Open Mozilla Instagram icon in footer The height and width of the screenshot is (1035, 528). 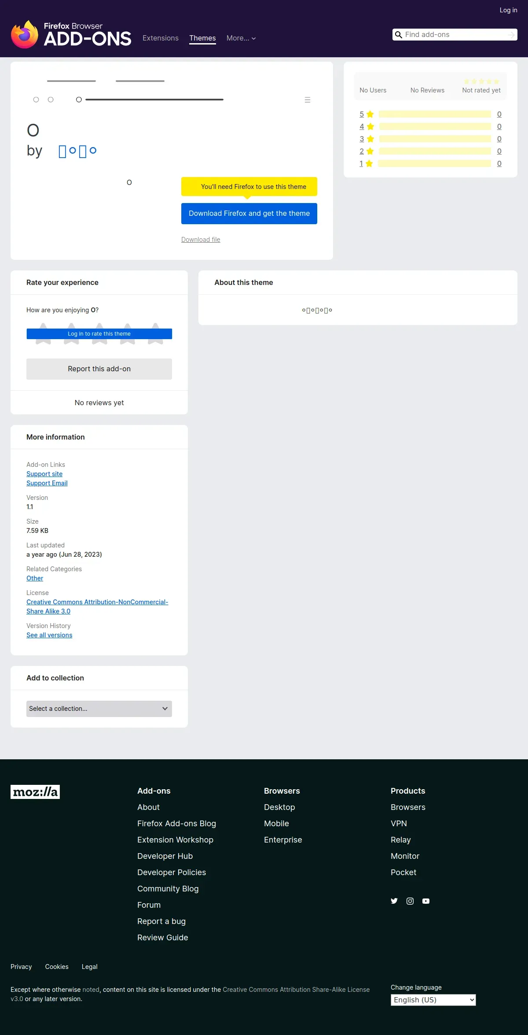(410, 901)
